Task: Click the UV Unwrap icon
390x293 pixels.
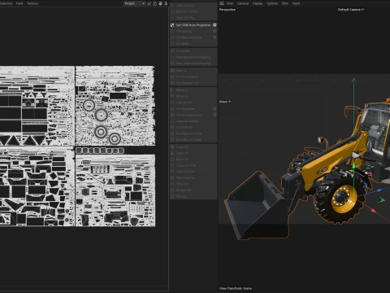Action: point(172,31)
